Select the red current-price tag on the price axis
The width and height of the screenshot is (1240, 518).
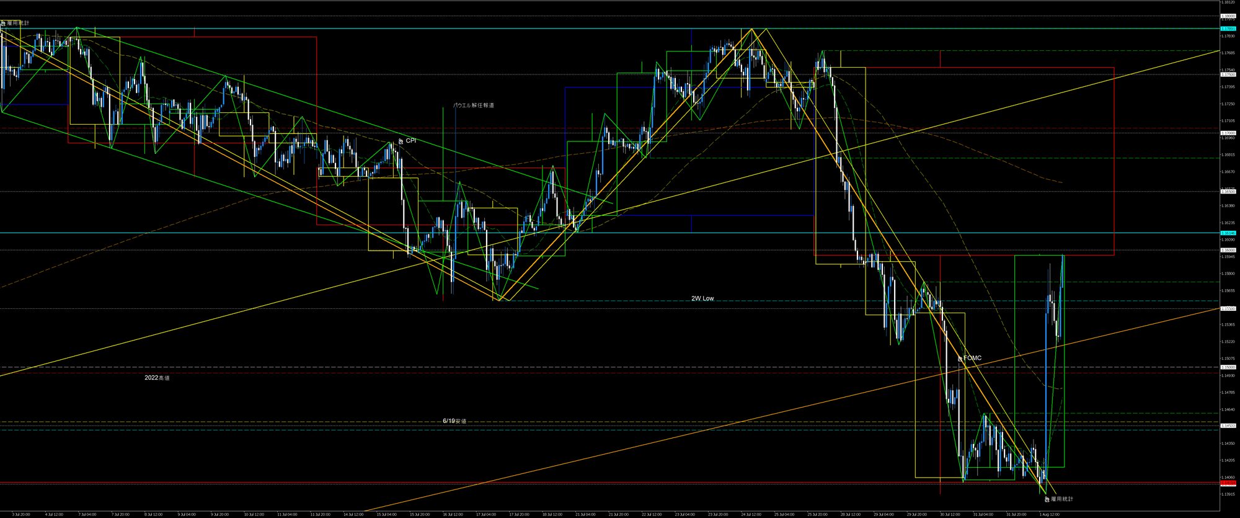[1228, 483]
